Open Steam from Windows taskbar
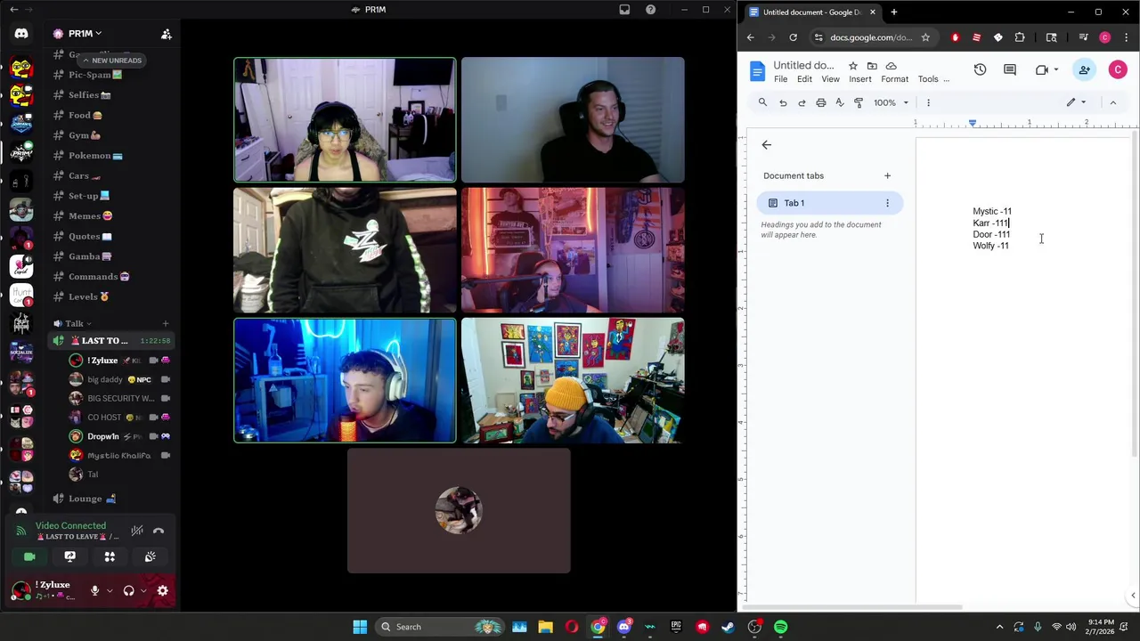 [729, 627]
